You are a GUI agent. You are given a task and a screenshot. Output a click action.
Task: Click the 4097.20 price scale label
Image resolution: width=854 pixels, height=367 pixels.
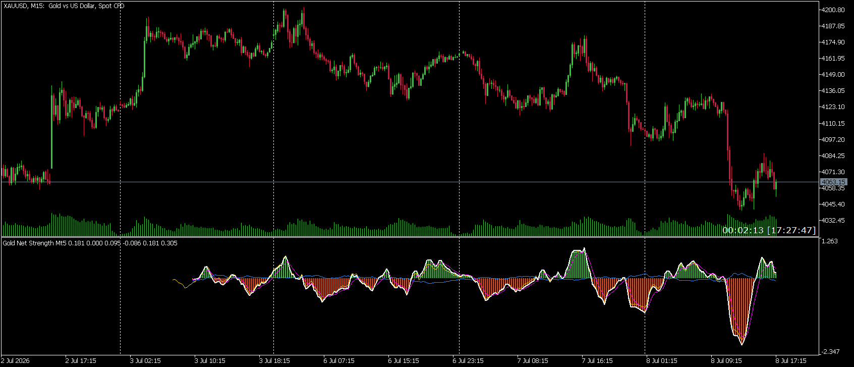click(833, 140)
